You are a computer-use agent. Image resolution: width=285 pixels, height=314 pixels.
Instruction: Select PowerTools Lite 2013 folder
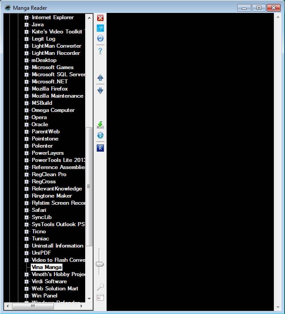tap(58, 160)
